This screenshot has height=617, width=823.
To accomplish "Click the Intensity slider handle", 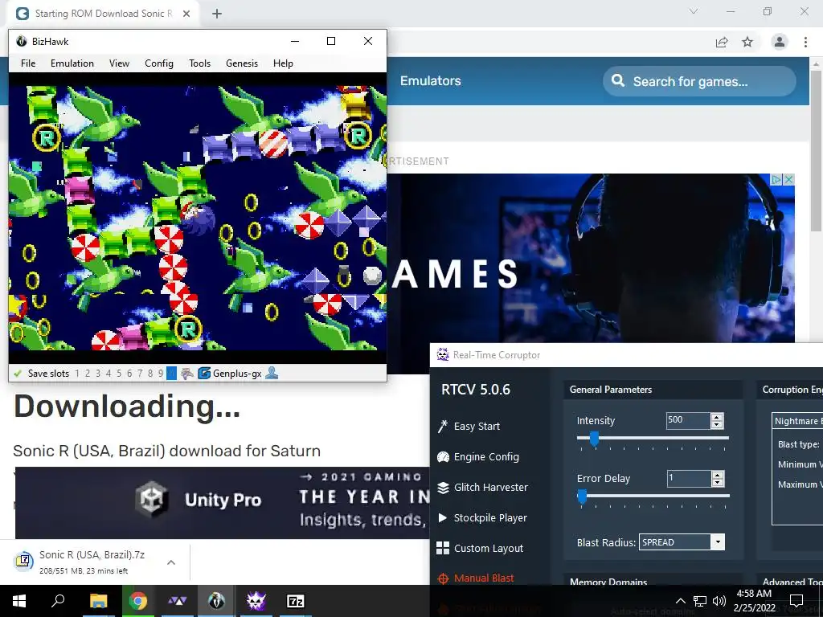I will 594,438.
